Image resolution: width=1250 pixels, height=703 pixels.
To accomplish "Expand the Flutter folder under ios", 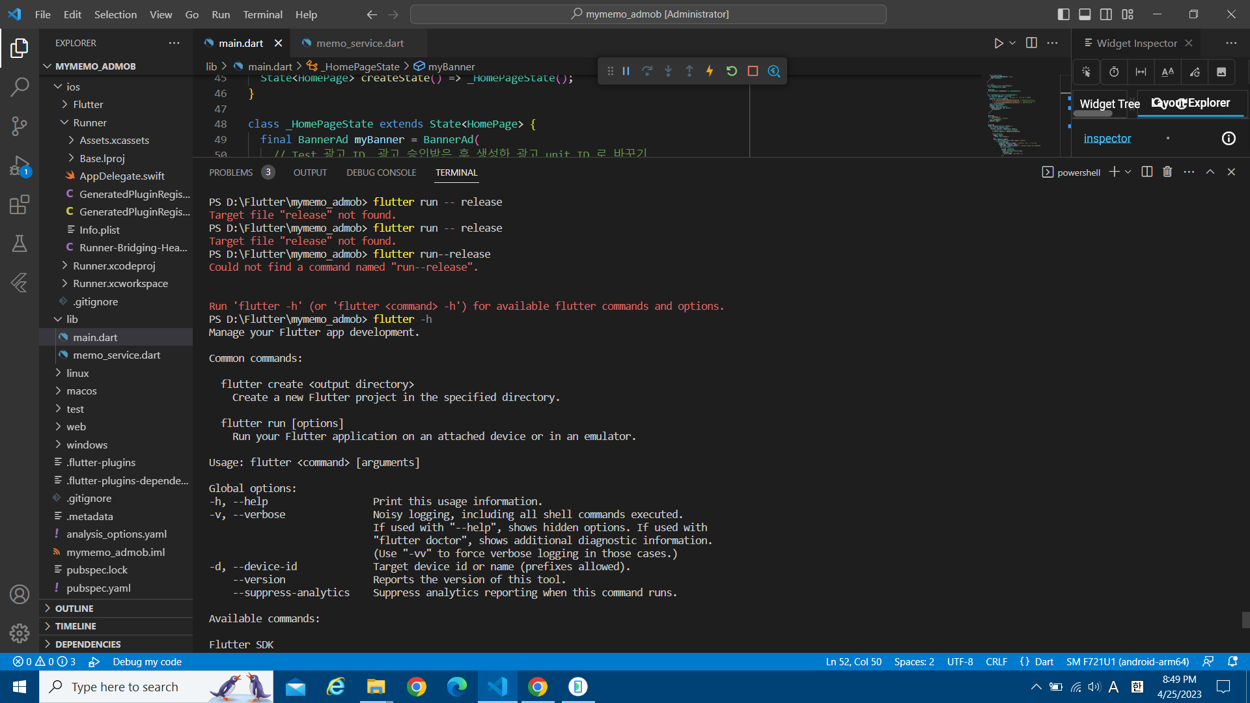I will point(116,104).
